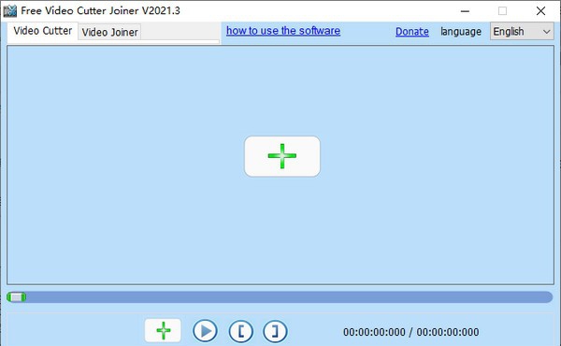
Task: Click the 'language' label
Action: pyautogui.click(x=461, y=32)
